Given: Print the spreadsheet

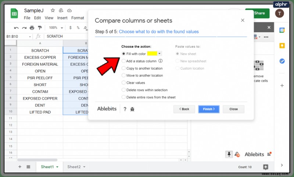Looking at the screenshot, I should tap(32, 28).
